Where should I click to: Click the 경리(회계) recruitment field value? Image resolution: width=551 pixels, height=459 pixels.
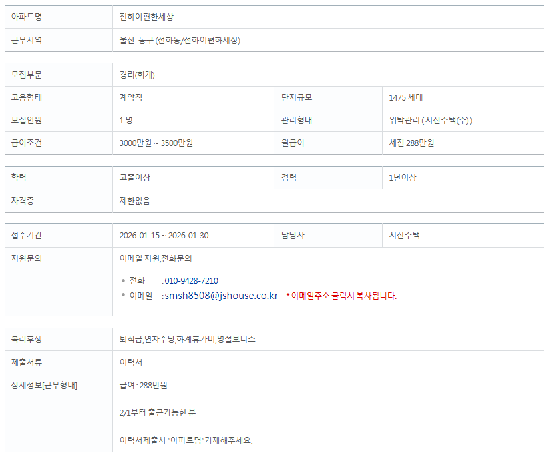(x=137, y=75)
